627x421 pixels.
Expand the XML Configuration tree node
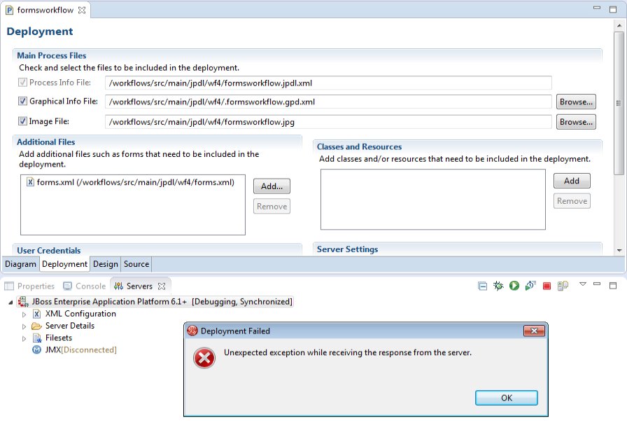tap(24, 314)
